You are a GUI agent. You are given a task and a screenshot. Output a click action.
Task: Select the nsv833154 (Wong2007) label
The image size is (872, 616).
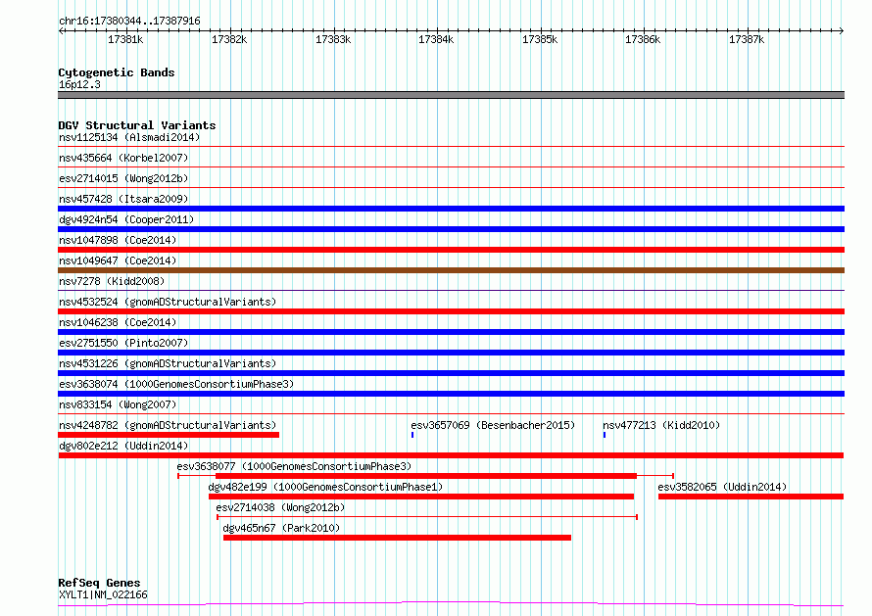click(x=118, y=404)
